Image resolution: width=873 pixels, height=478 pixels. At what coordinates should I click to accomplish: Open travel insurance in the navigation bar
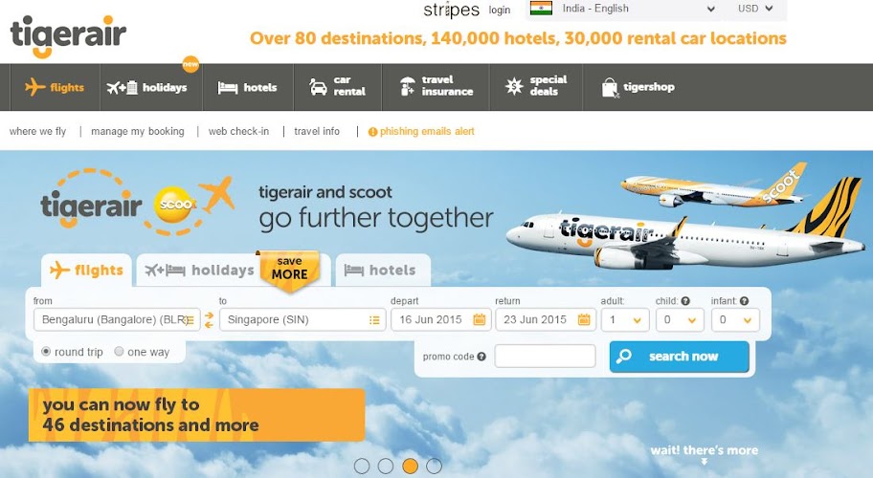click(436, 86)
